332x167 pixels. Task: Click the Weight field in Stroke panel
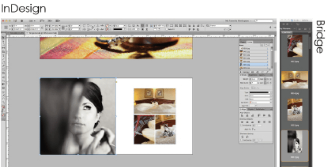[254, 79]
